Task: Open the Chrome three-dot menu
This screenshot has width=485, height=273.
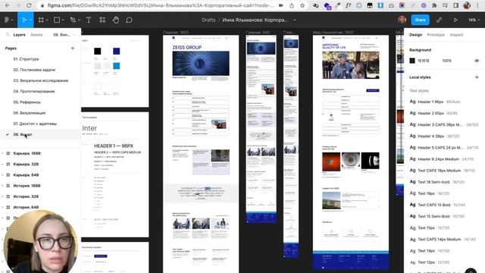Action: pyautogui.click(x=477, y=5)
